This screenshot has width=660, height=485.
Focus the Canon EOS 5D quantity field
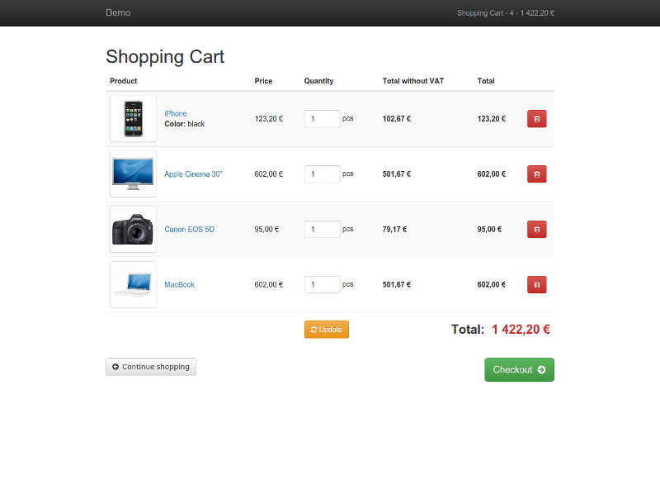(x=322, y=229)
